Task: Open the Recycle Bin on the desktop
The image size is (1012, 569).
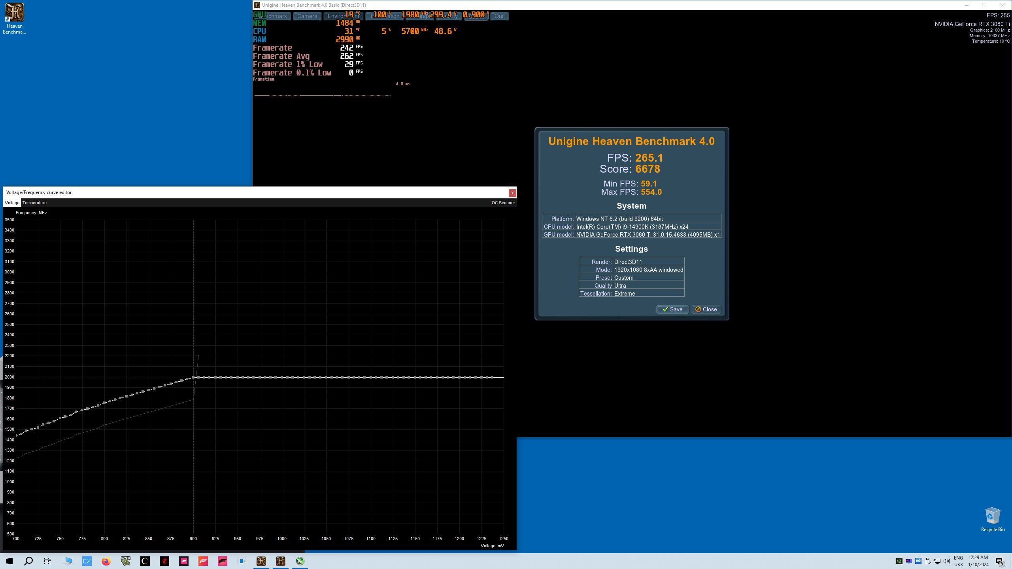Action: [x=992, y=520]
